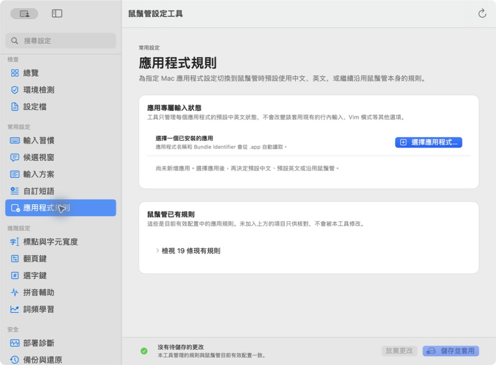Click the 部署診斷 monitor icon
496x365 pixels.
click(15, 343)
